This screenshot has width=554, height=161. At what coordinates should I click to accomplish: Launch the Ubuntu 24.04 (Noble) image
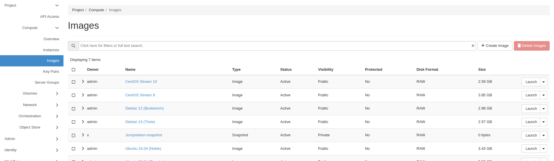[531, 149]
